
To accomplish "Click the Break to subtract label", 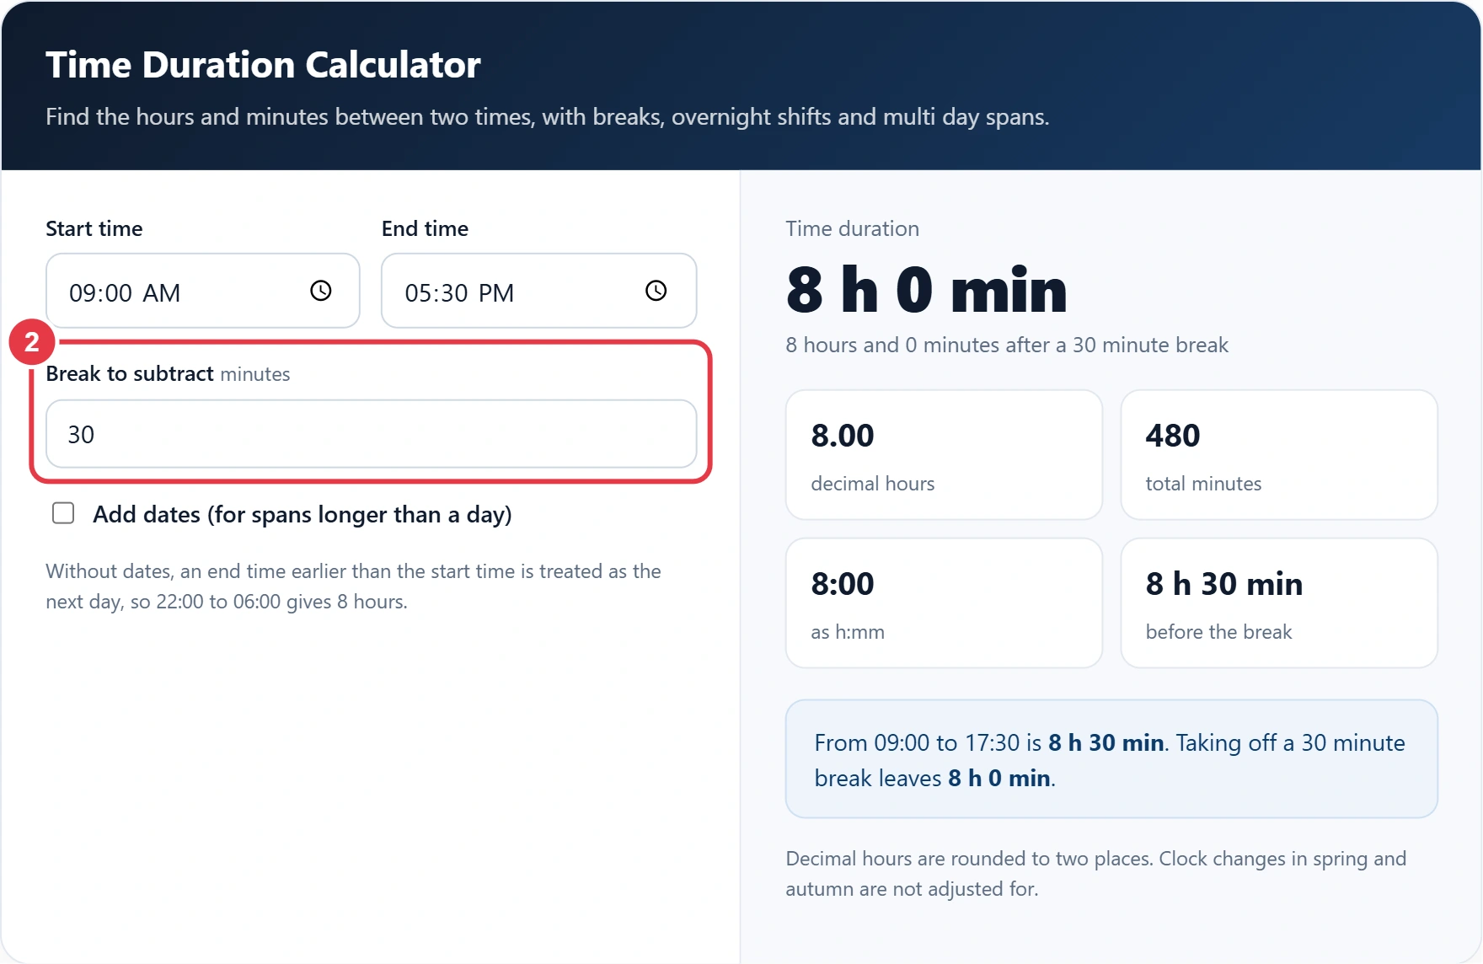I will tap(130, 373).
